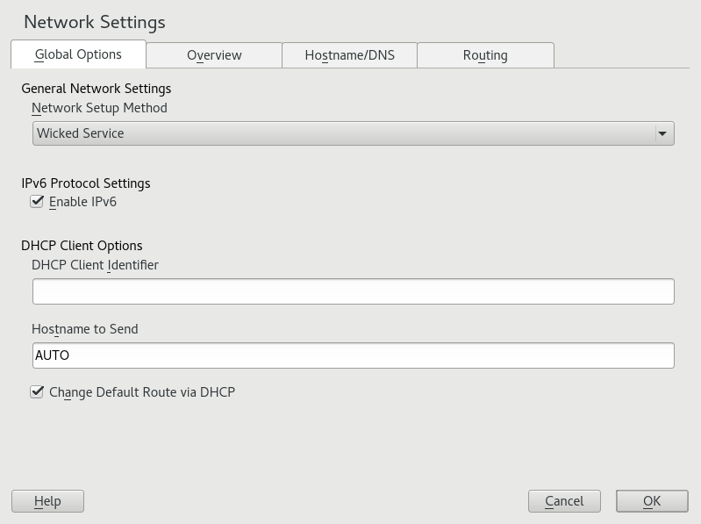
Task: Switch to the Overview tab
Action: click(214, 55)
